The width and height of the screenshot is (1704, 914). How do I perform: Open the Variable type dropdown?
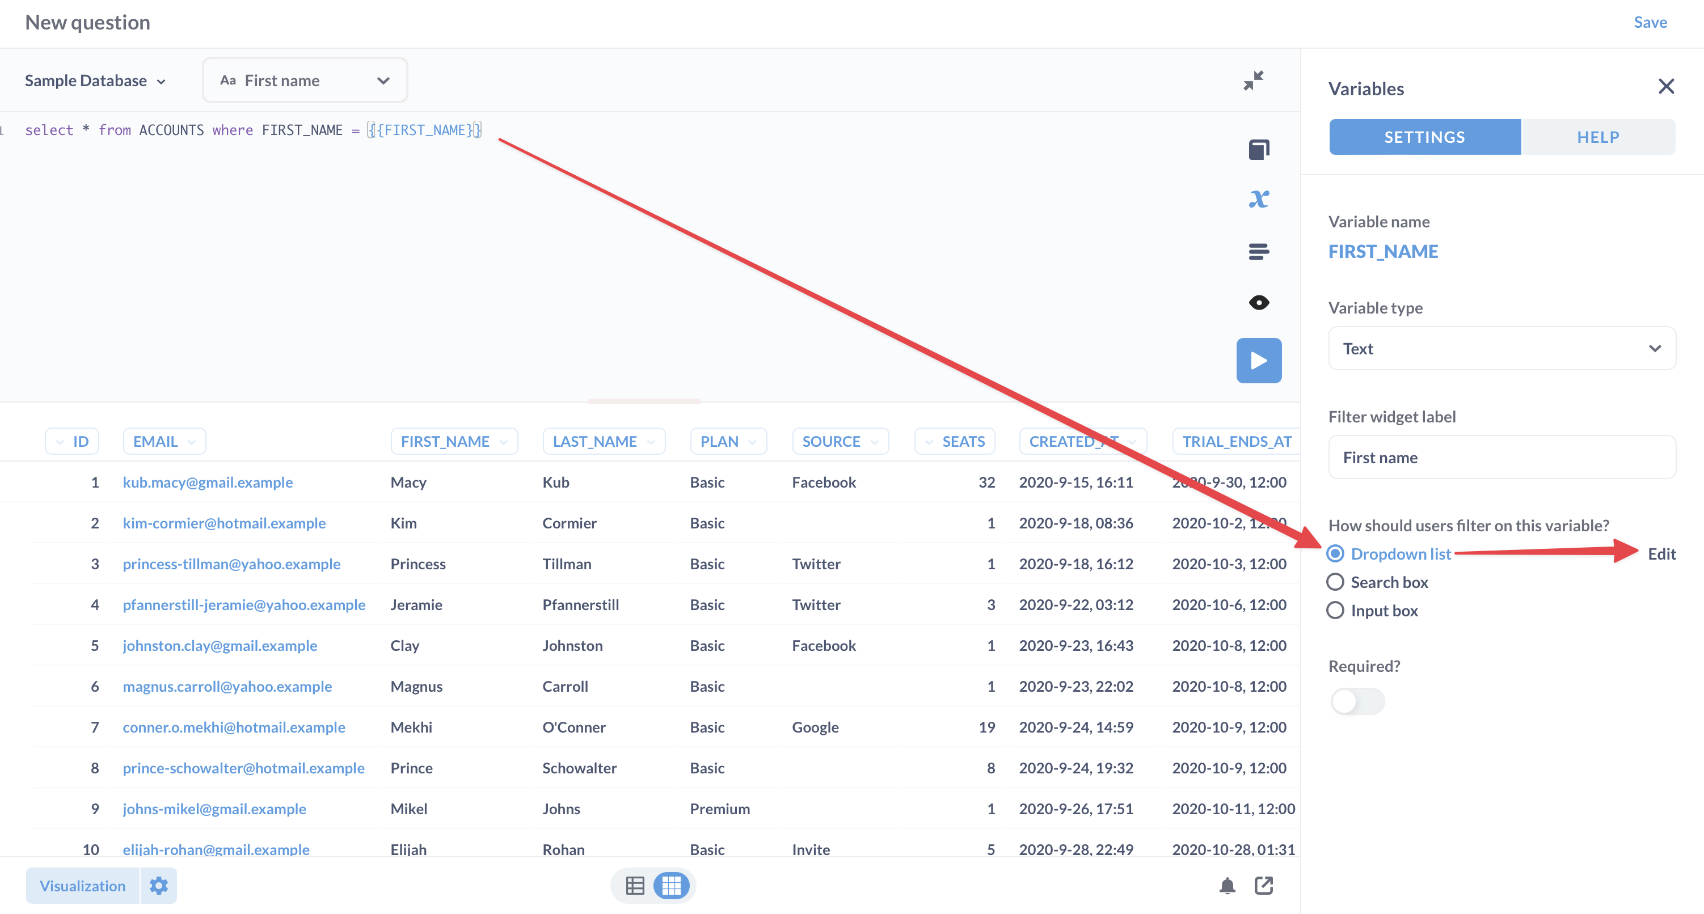tap(1501, 349)
